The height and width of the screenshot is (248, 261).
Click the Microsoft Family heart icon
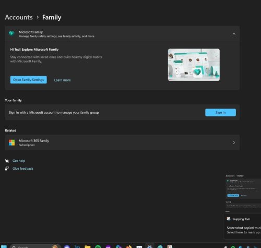pos(11,33)
